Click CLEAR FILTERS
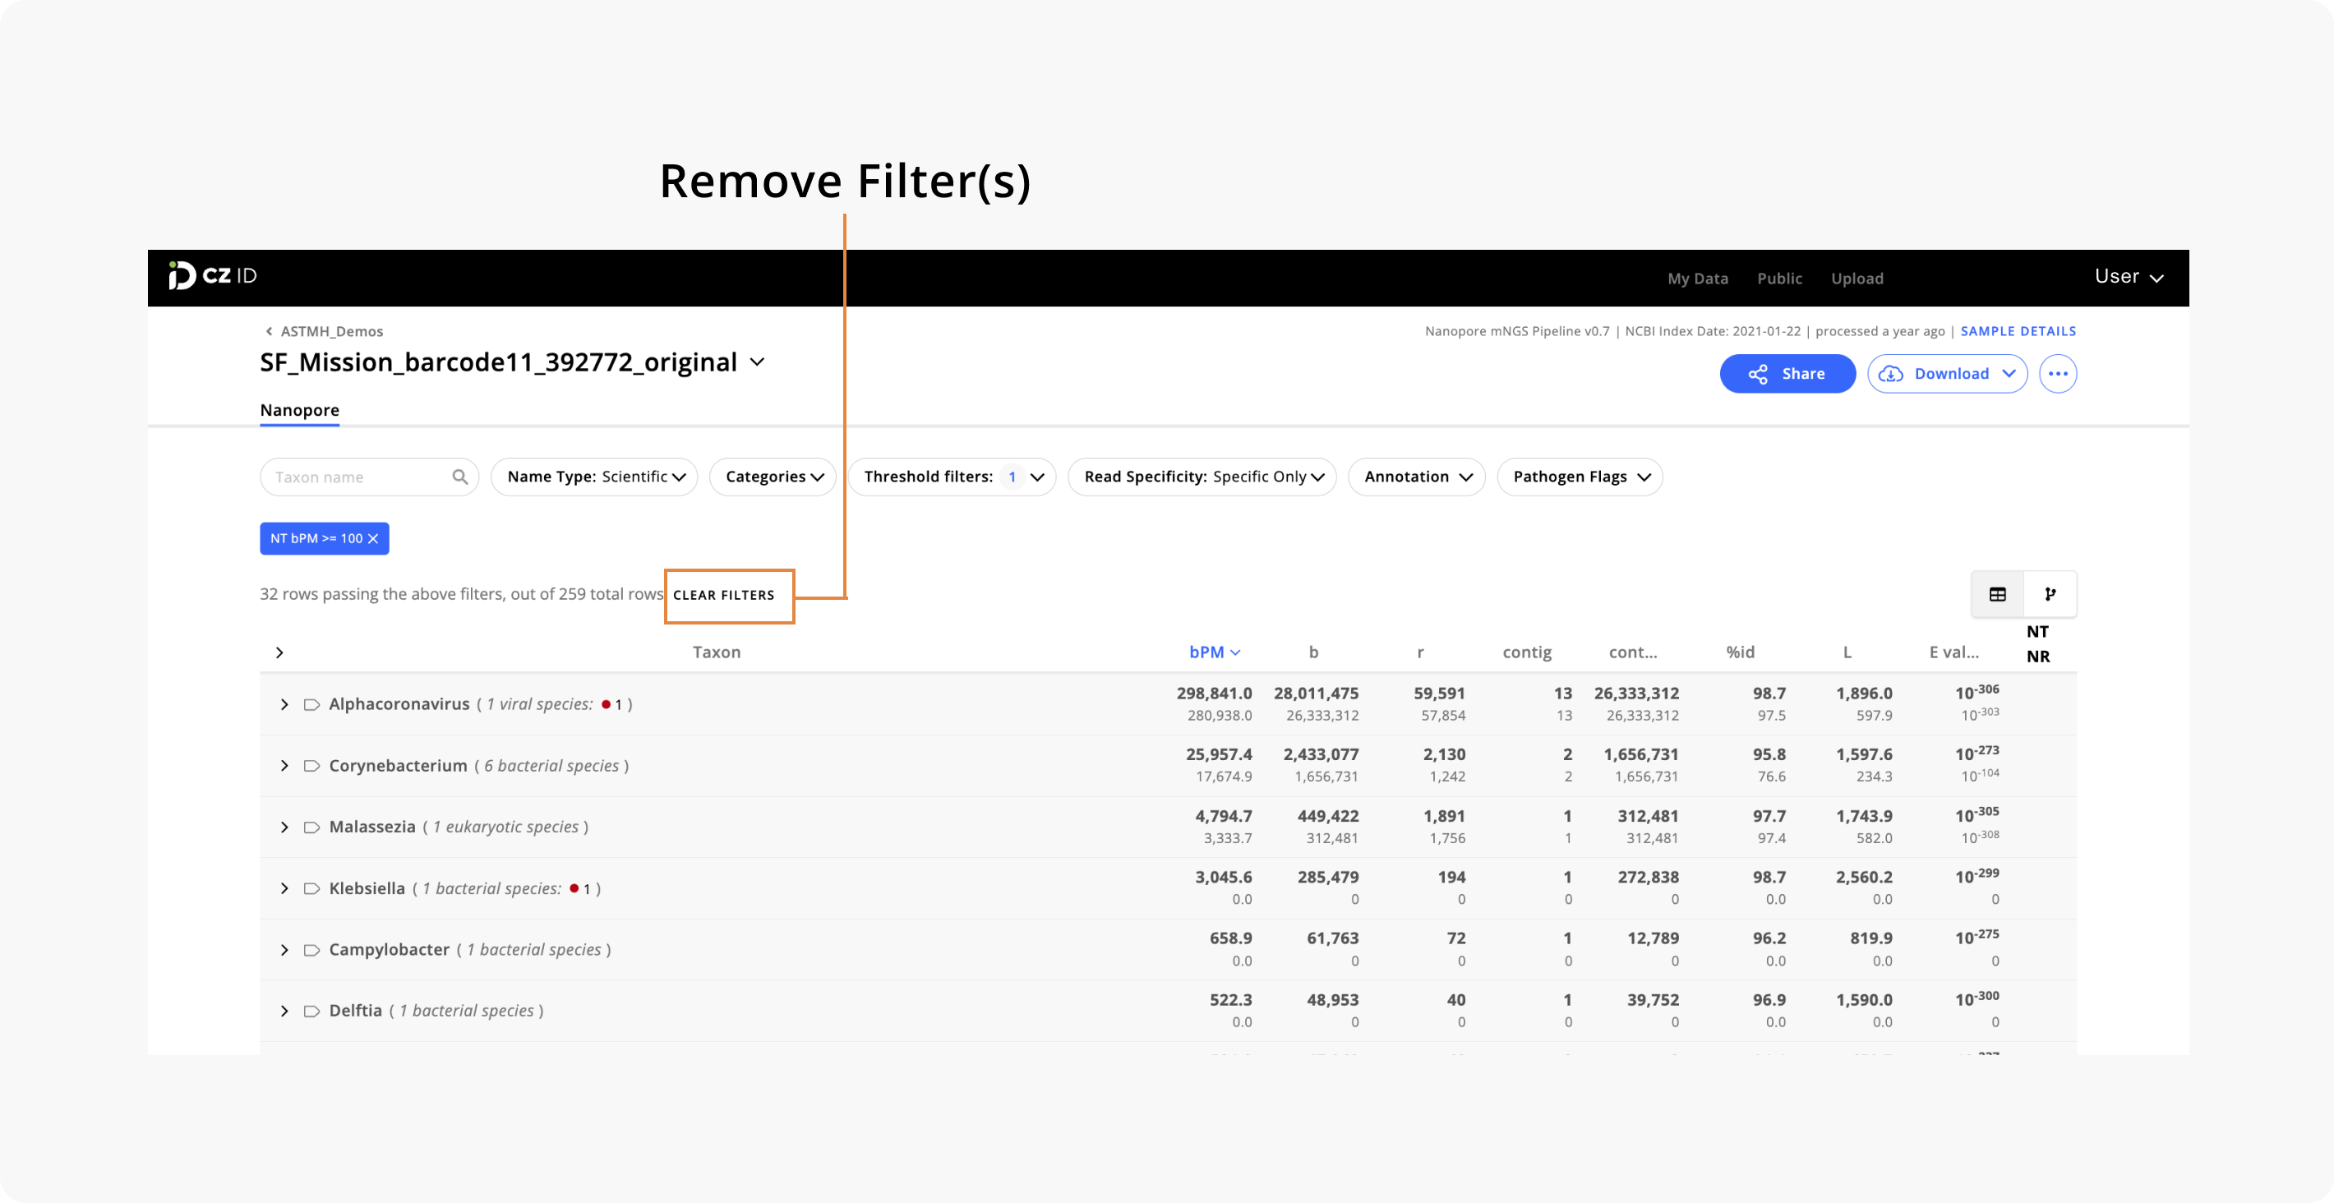2334x1203 pixels. point(724,595)
